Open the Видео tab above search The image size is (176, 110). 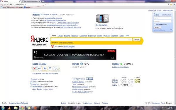click(x=99, y=36)
